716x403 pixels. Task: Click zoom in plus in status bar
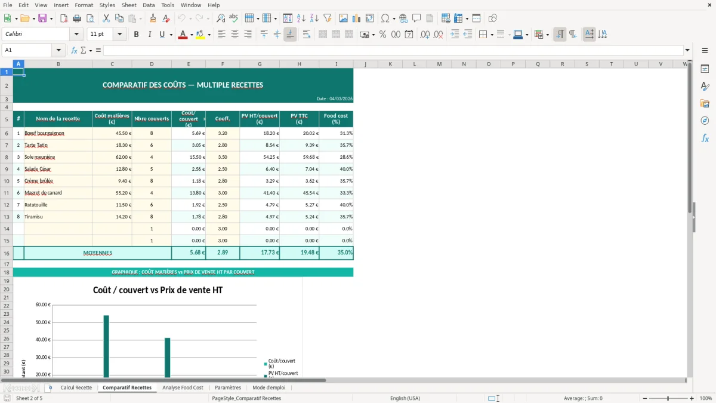pyautogui.click(x=692, y=398)
